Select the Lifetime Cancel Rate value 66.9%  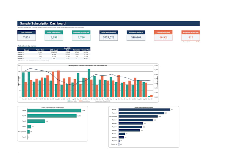pyautogui.click(x=163, y=37)
